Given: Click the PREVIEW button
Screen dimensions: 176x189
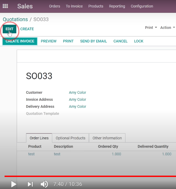Looking at the screenshot, I should [48, 41].
